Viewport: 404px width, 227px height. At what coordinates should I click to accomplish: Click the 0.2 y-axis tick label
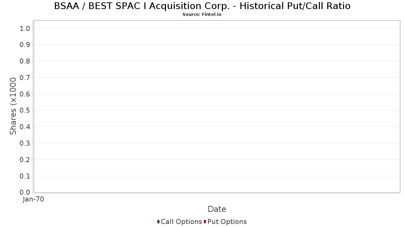(x=25, y=160)
